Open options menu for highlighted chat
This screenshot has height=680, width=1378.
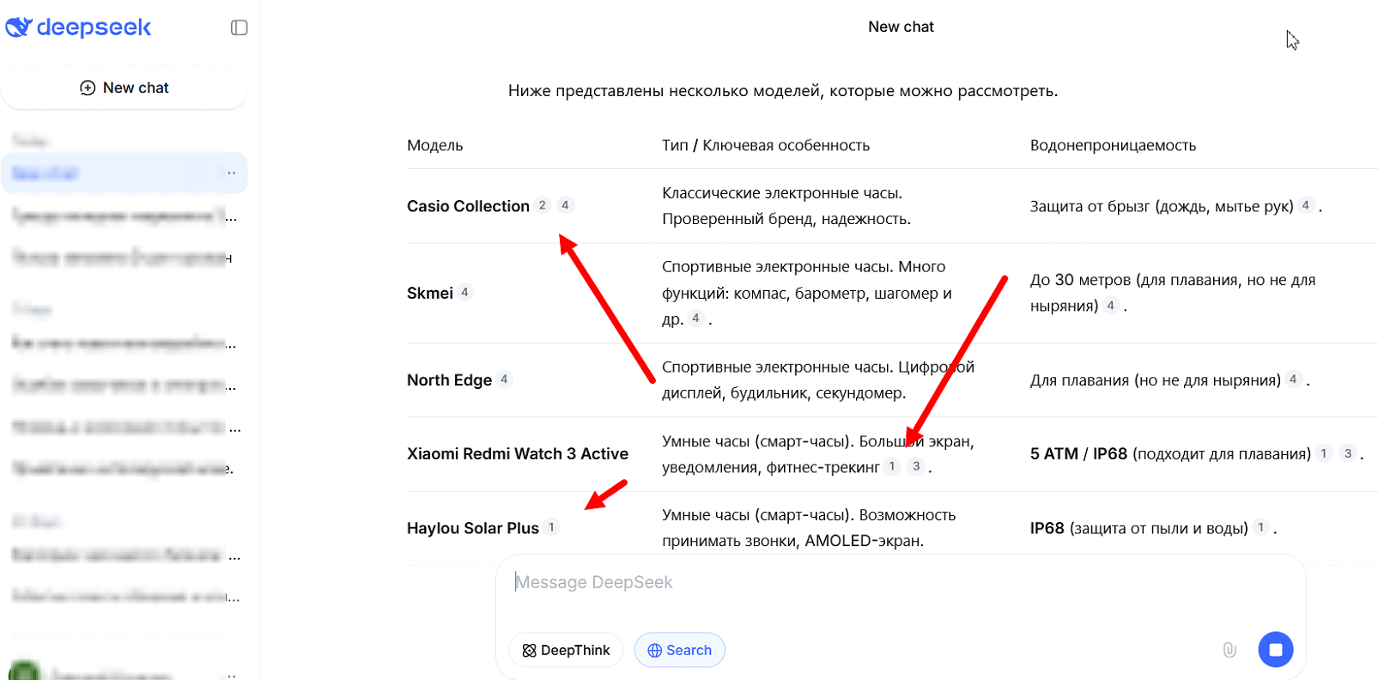coord(231,173)
